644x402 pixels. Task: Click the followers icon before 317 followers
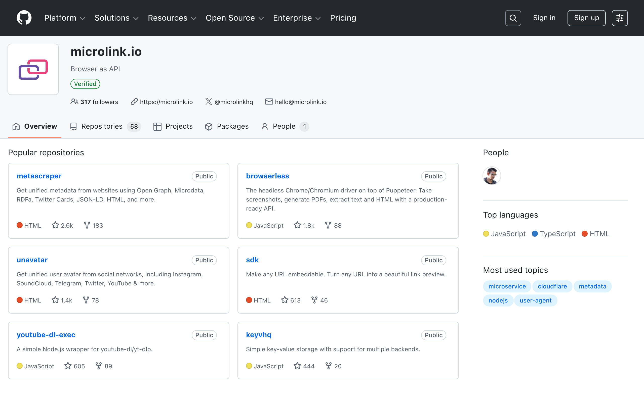click(x=74, y=102)
